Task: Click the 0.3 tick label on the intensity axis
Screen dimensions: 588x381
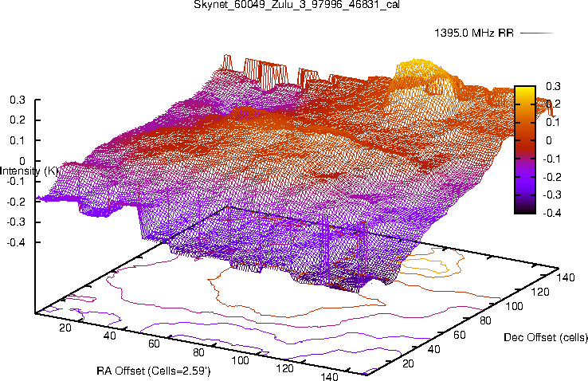Action: (18, 100)
